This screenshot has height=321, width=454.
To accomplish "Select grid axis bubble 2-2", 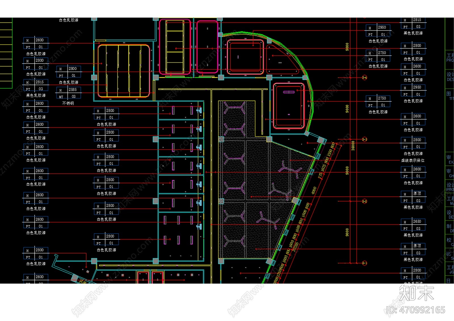I will [x=365, y=201].
